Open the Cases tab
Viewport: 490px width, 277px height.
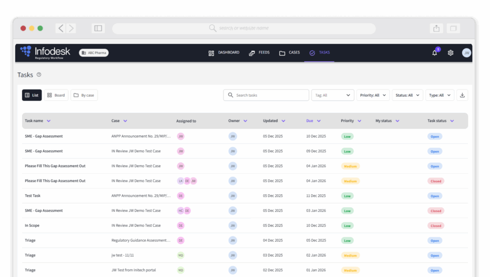coord(290,53)
